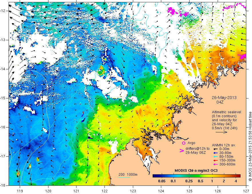The height and width of the screenshot is (194, 252).
Task: Click the red 150-300m arrow legend symbol
Action: (215, 160)
